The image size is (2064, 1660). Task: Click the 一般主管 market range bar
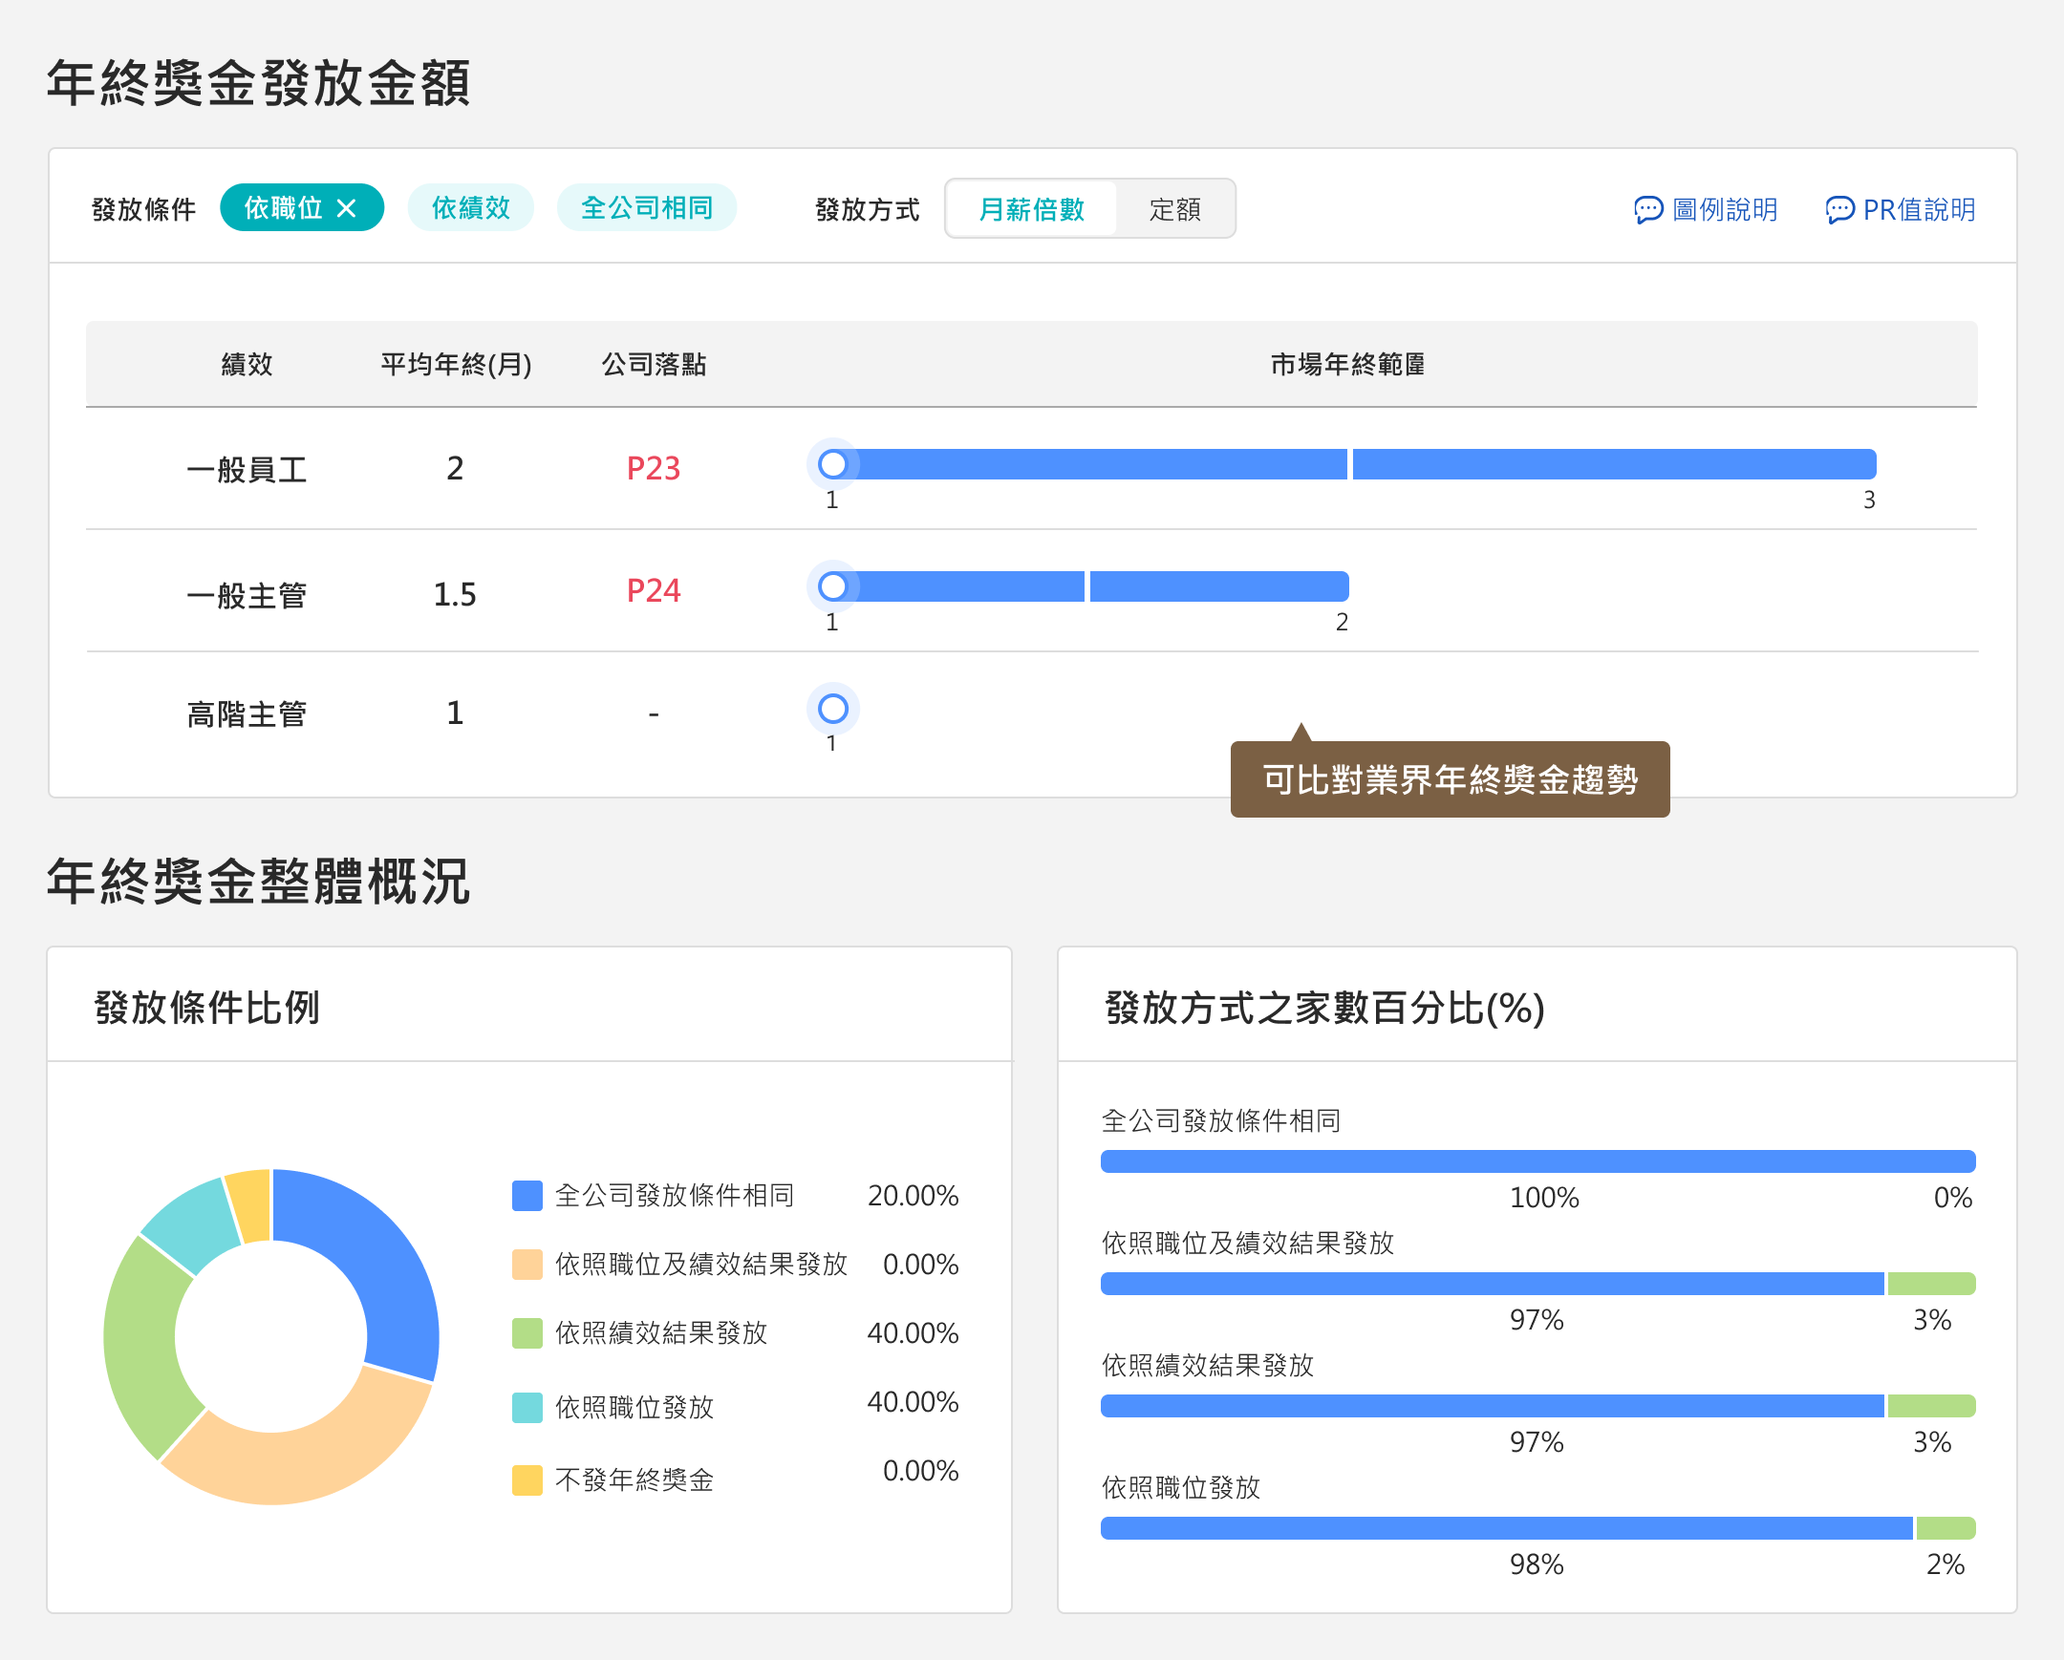[x=1090, y=586]
